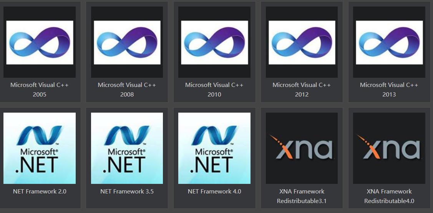Open the XNA Redistributable3.1 logo image
Screen dimensions: 433x213
(302, 148)
